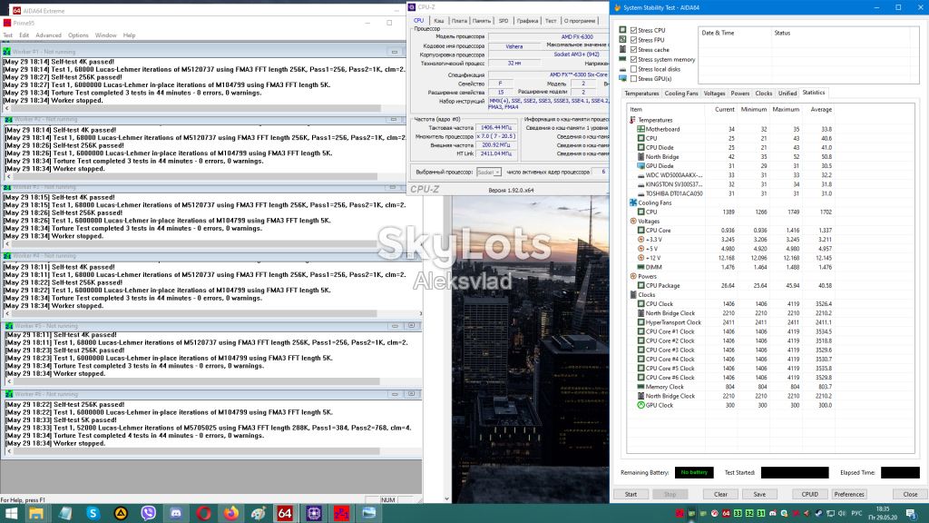Switch to the Temperatures tab in Stability Test
The height and width of the screenshot is (523, 929).
(x=641, y=94)
